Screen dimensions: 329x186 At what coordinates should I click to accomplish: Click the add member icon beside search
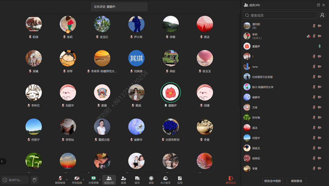coord(322,15)
